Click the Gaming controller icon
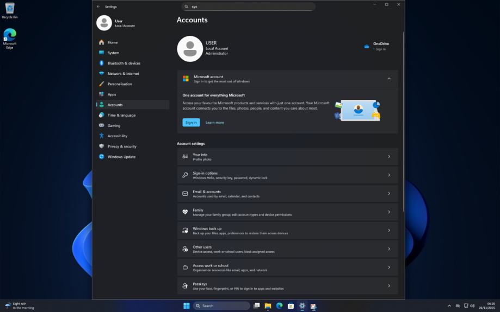Viewport: 500px width, 312px height. (x=101, y=125)
